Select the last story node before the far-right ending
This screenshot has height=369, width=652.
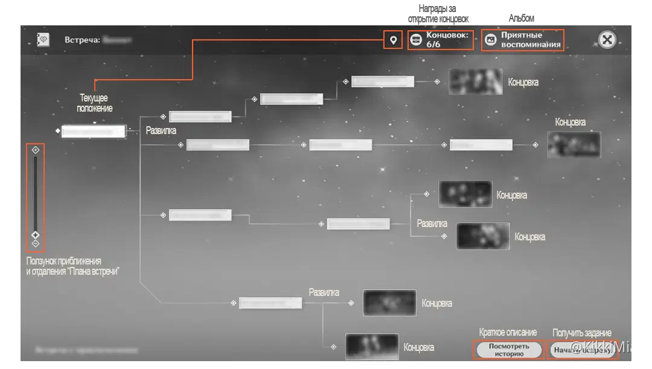pyautogui.click(x=481, y=145)
